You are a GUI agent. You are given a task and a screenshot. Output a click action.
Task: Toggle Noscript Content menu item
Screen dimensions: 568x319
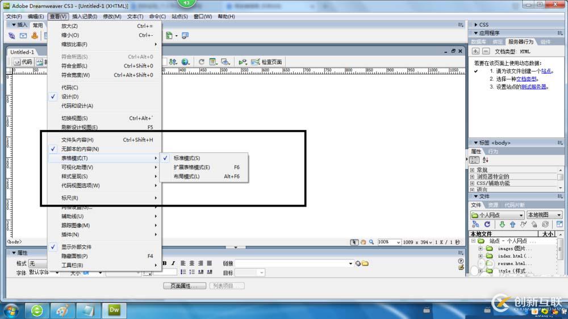[x=105, y=149]
